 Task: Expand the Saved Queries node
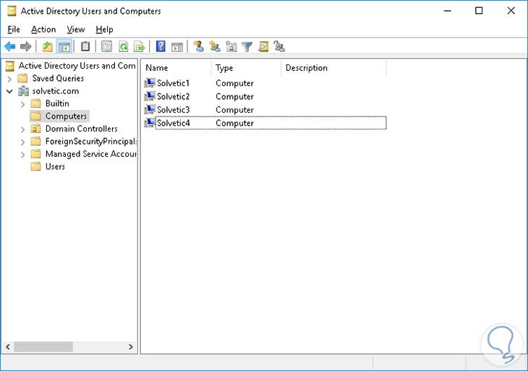pos(9,79)
